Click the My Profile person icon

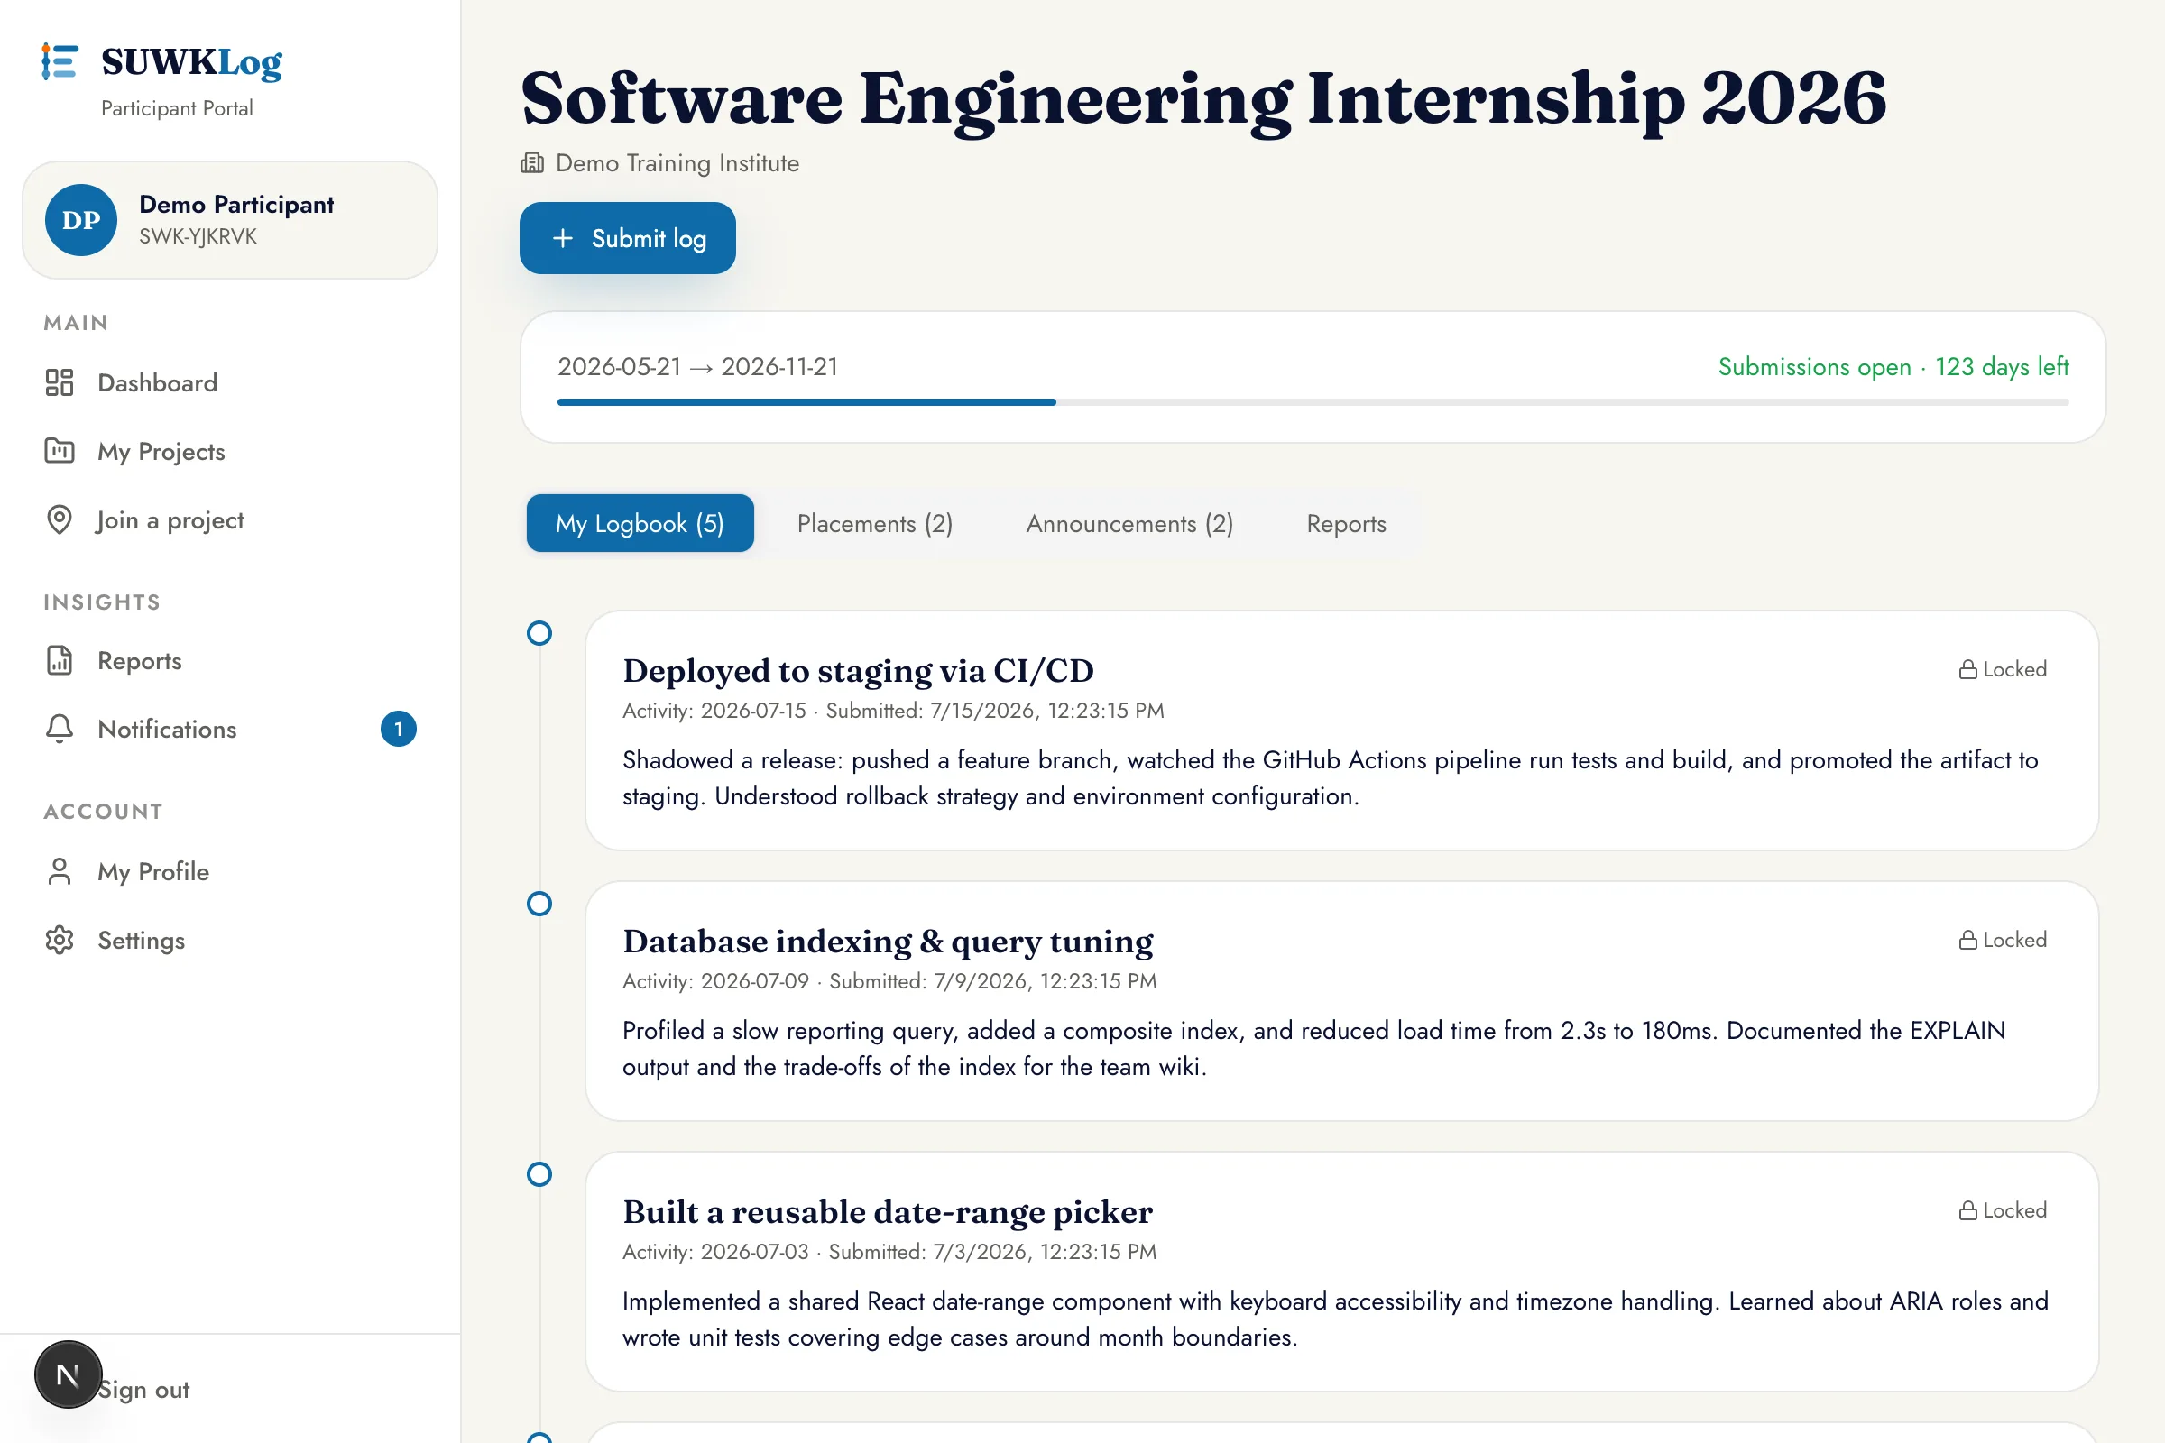point(60,871)
